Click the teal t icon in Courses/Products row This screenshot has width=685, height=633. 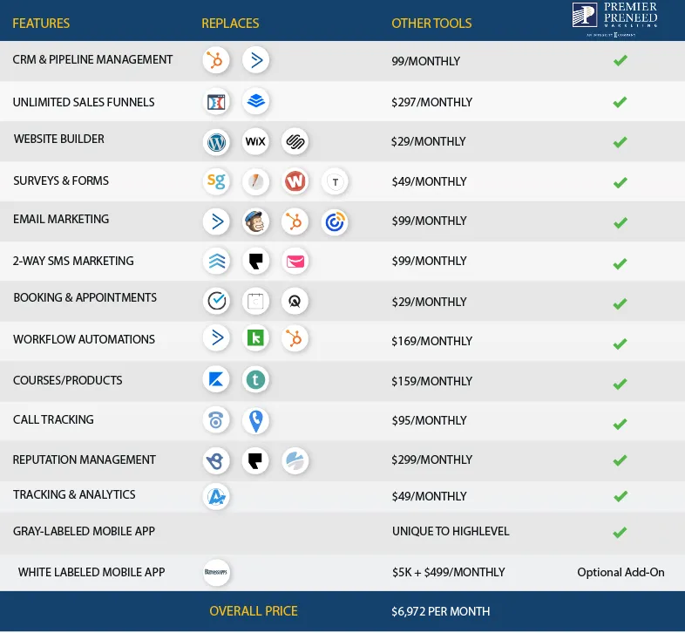pyautogui.click(x=255, y=379)
